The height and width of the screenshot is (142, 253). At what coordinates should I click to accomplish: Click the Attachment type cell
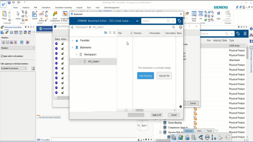click(234, 60)
